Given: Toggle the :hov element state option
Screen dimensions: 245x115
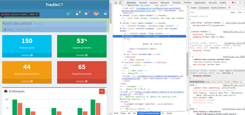Looking at the screenshot, I should [x=233, y=12].
